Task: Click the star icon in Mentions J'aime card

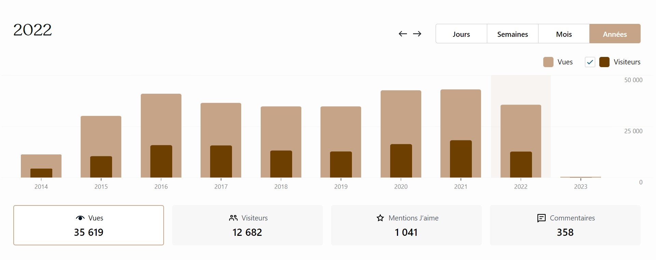Action: pyautogui.click(x=380, y=218)
